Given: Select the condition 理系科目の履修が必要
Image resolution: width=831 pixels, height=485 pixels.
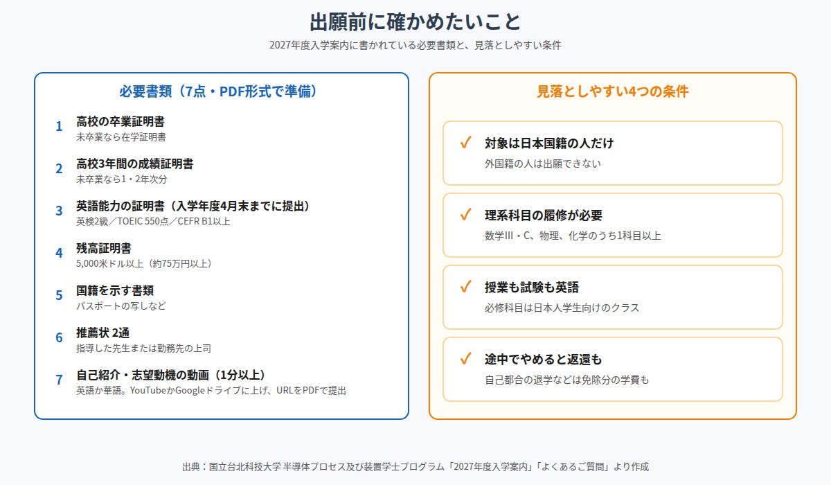Looking at the screenshot, I should 544,215.
